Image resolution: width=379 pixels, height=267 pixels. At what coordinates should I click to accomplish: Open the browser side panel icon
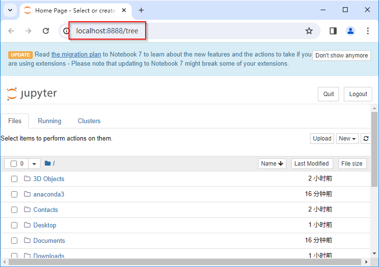(333, 31)
